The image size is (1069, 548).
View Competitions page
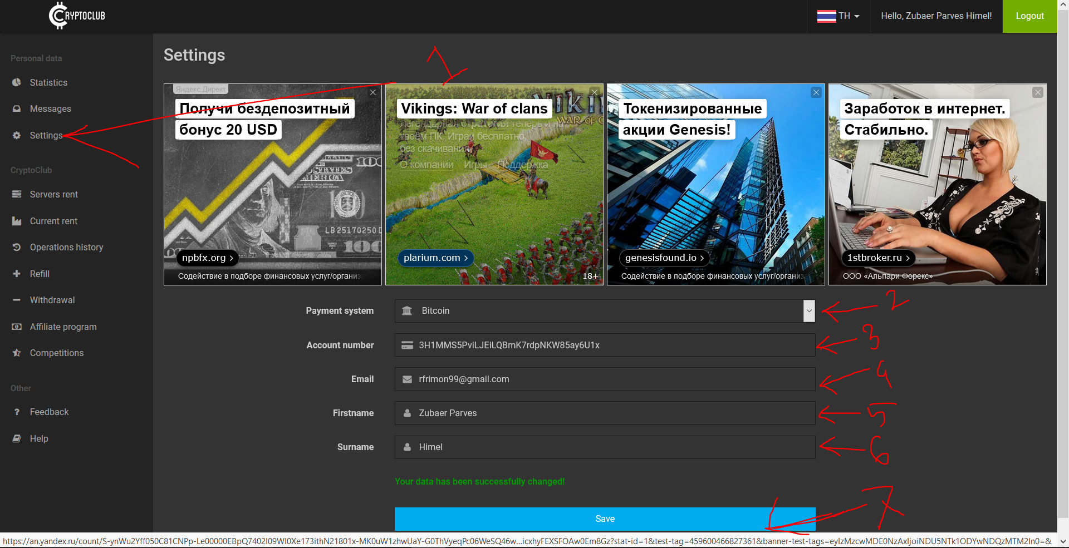(x=57, y=353)
